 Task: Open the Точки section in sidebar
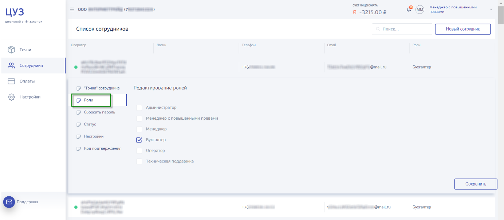click(33, 50)
